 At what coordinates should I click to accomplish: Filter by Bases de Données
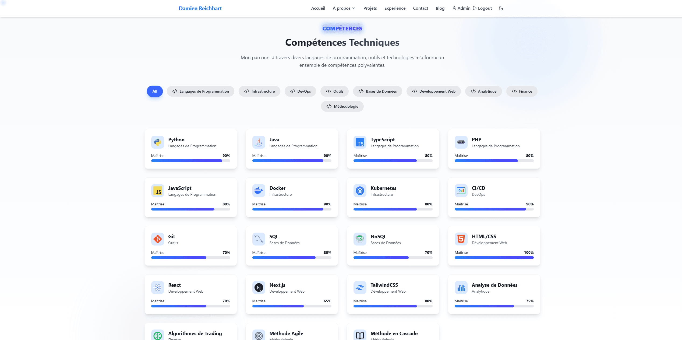[x=377, y=91]
